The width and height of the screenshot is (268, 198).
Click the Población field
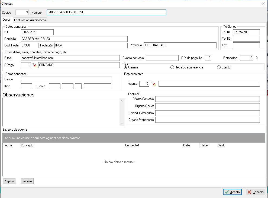(91, 45)
